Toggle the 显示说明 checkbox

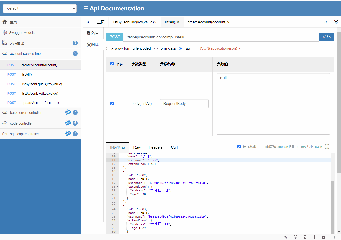[239, 147]
